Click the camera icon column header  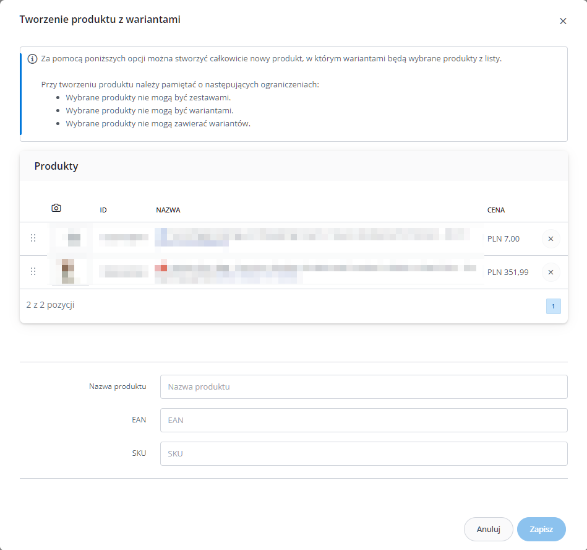[56, 208]
